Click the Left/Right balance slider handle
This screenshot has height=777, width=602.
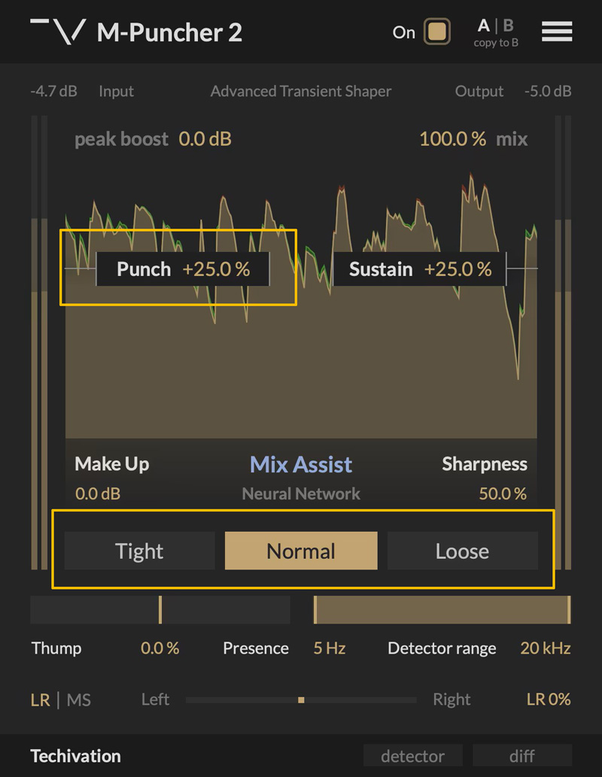[x=301, y=700]
